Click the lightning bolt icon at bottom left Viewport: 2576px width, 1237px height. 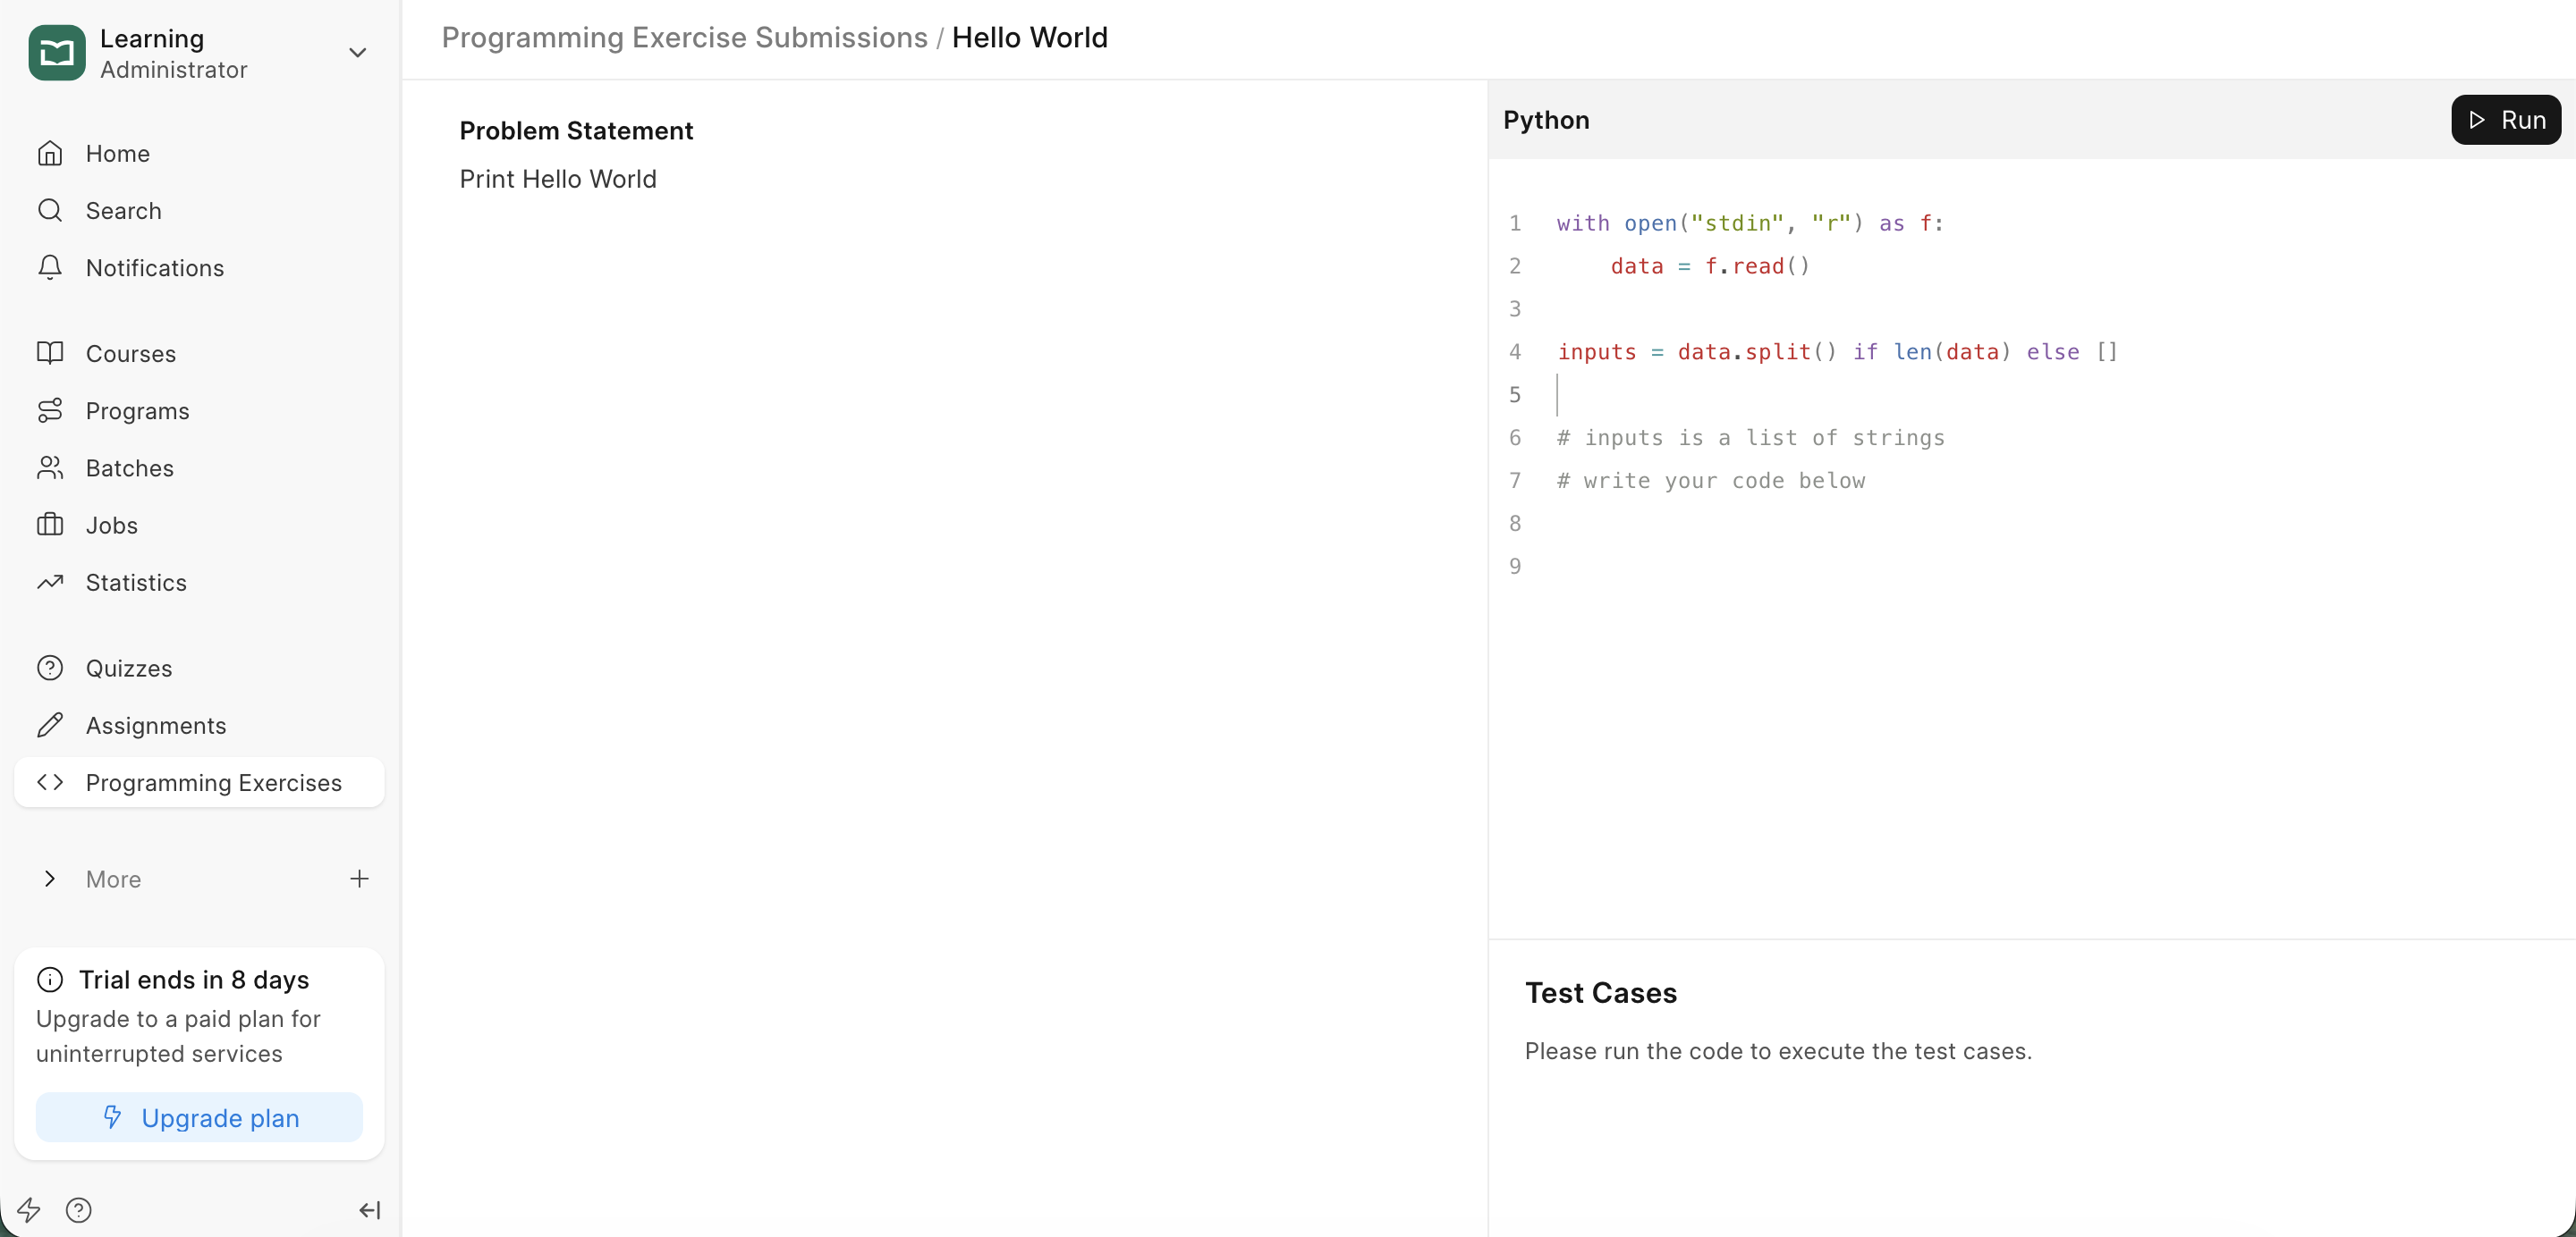tap(28, 1210)
